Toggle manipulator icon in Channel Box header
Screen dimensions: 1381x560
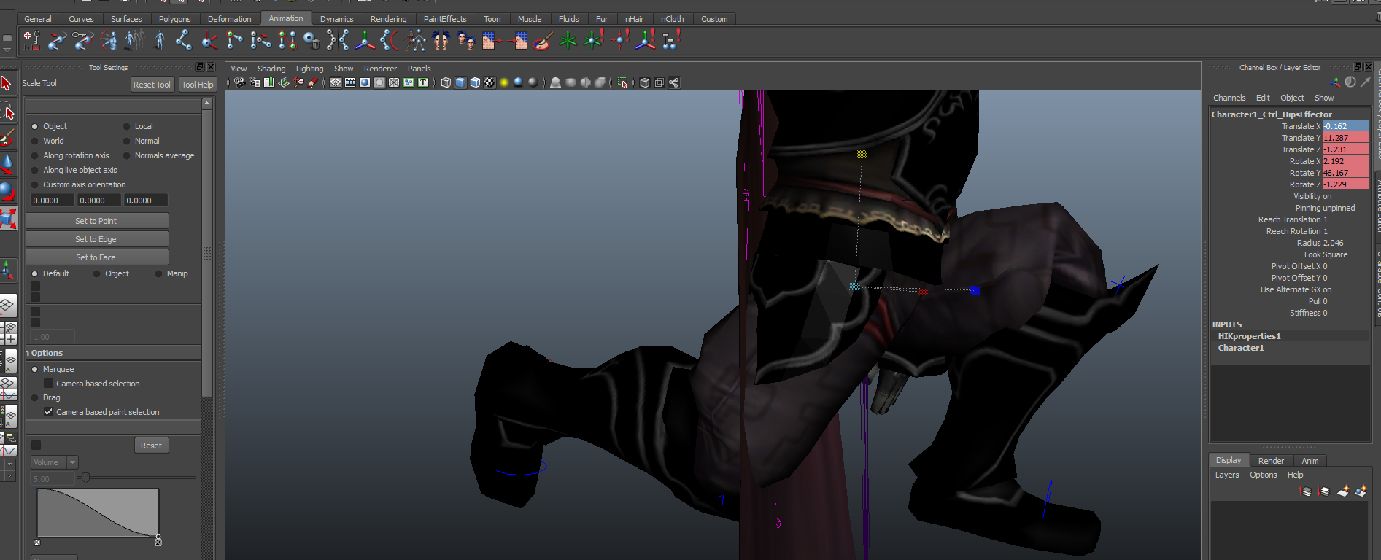coord(1336,82)
